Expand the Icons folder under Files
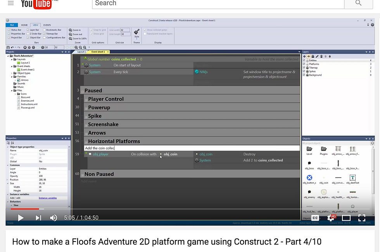This screenshot has width=380, height=252. [15, 94]
